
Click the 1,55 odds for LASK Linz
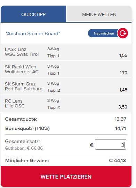(x=123, y=55)
